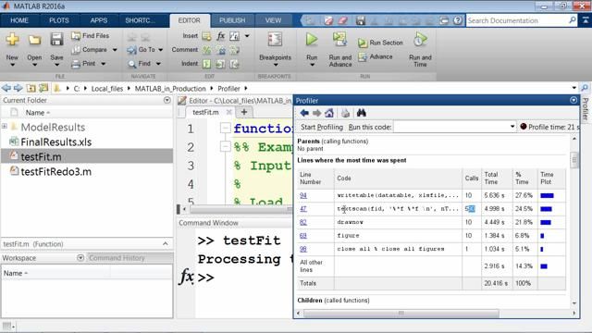Click the help question mark icon
Screen dimensions: 592x333
pos(458,20)
